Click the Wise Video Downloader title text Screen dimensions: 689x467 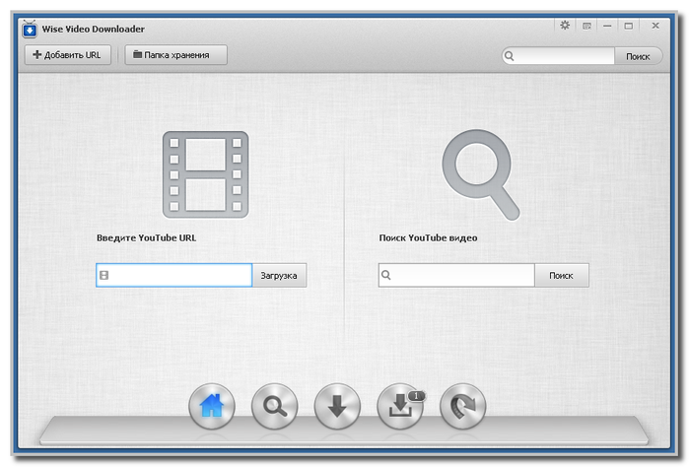click(x=94, y=29)
